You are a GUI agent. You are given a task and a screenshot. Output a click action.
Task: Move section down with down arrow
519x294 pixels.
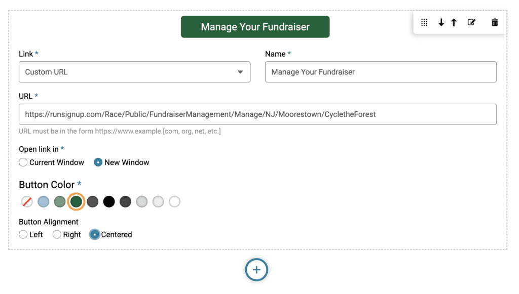441,22
